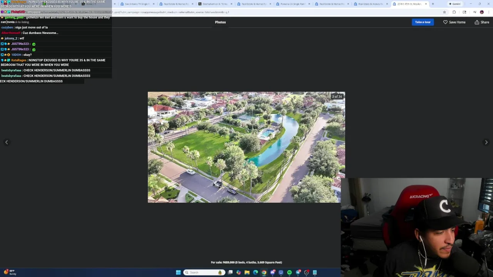This screenshot has width=493, height=277.
Task: Open File Explorer from taskbar
Action: pos(247,272)
